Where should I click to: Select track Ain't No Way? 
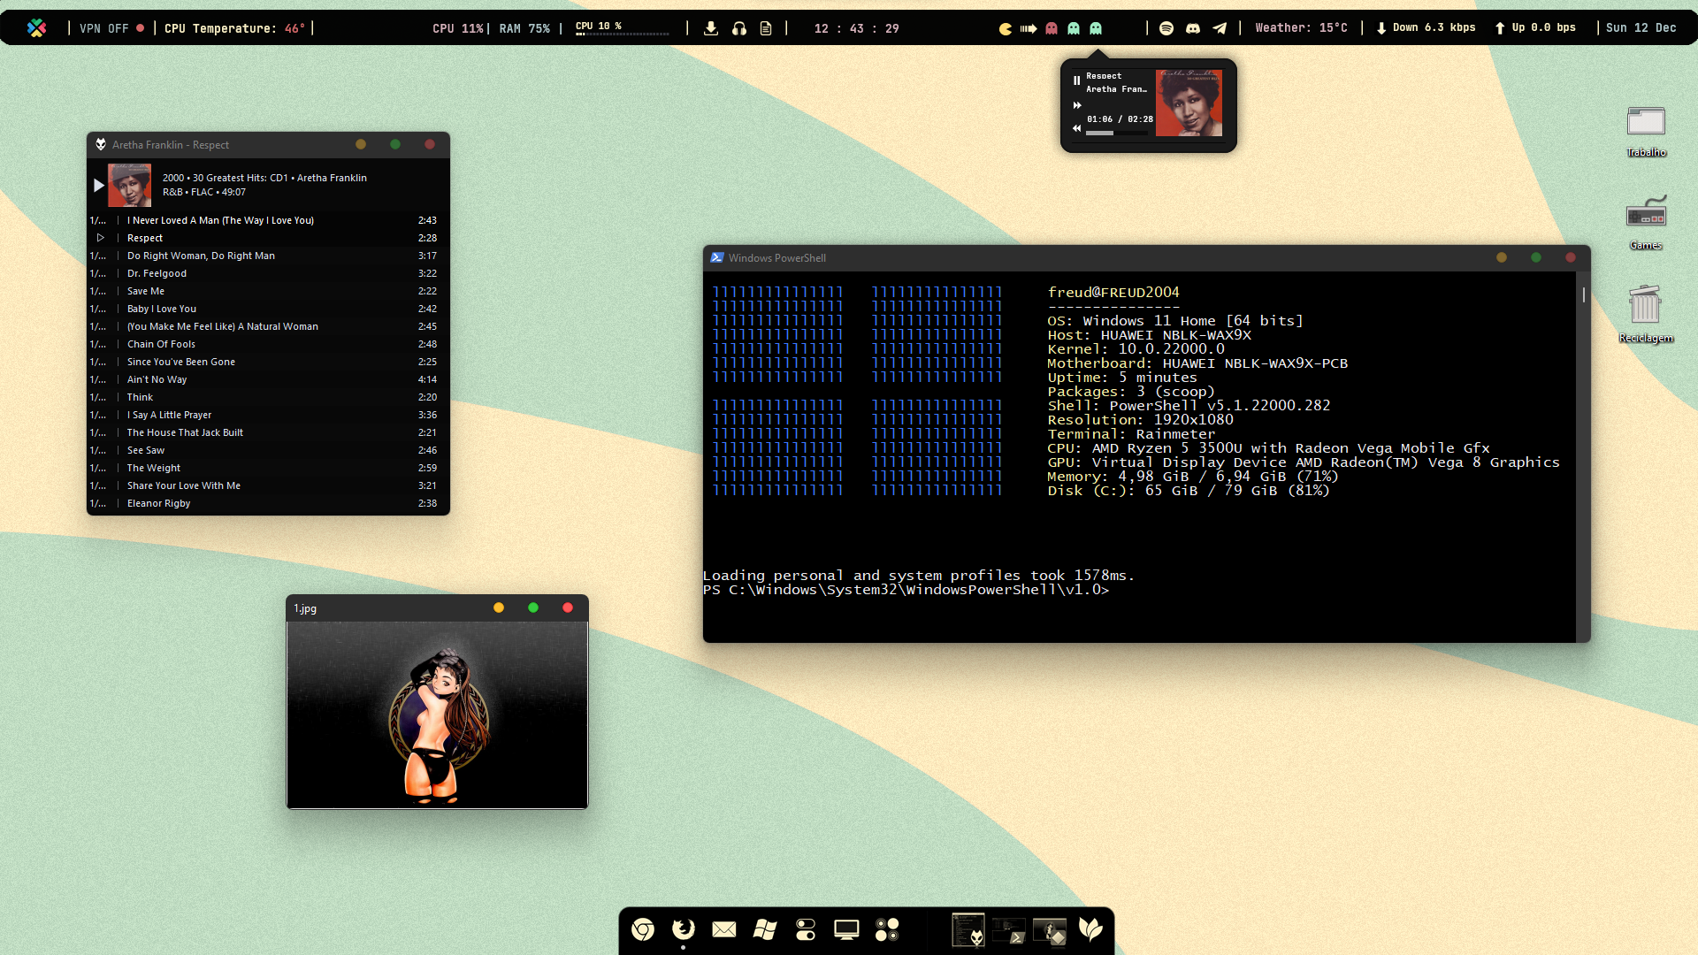pos(268,379)
